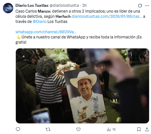Screen dimensions: 151x134
Task: Open the @diariolostuxtla handle link
Action: tap(64, 5)
